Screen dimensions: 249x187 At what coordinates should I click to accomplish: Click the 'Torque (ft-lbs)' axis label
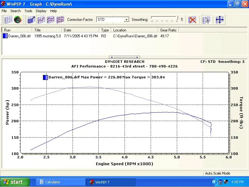point(241,113)
